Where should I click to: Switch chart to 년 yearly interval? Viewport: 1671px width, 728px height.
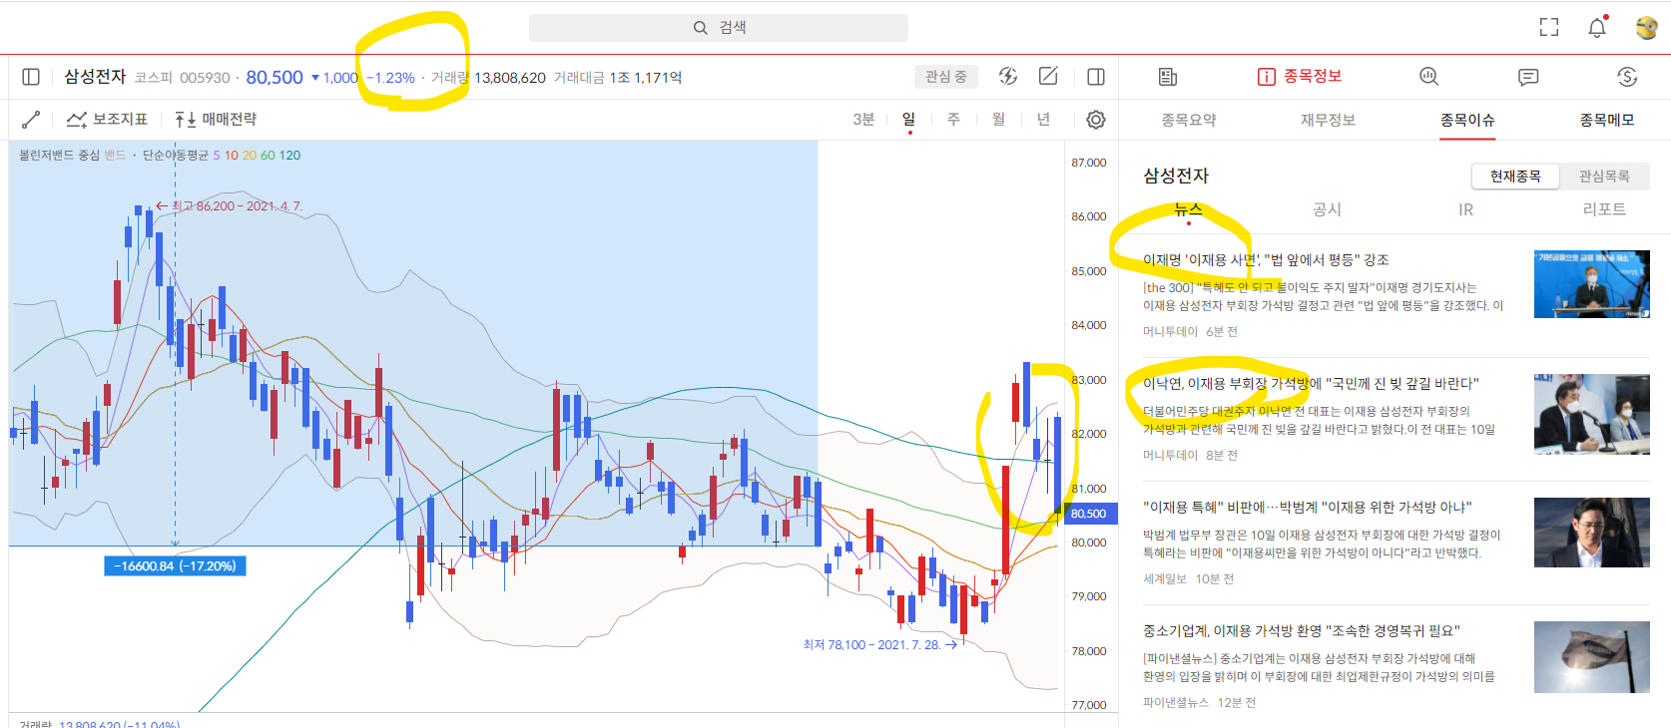1043,120
